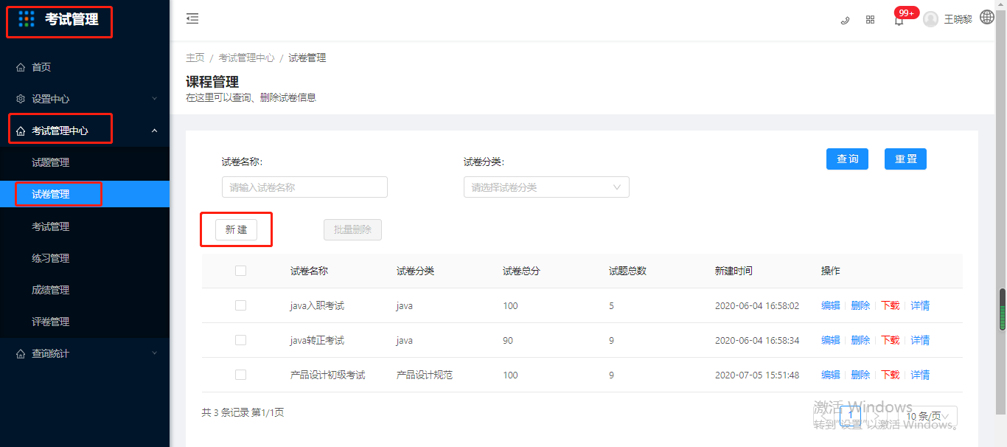Image resolution: width=1007 pixels, height=447 pixels.
Task: Click 主页 in the breadcrumb
Action: click(x=195, y=58)
